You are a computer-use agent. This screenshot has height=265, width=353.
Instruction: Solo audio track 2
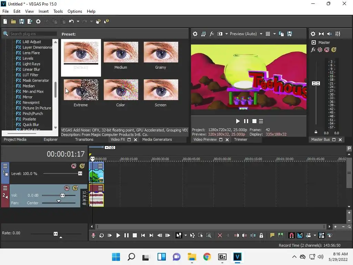pos(75,188)
